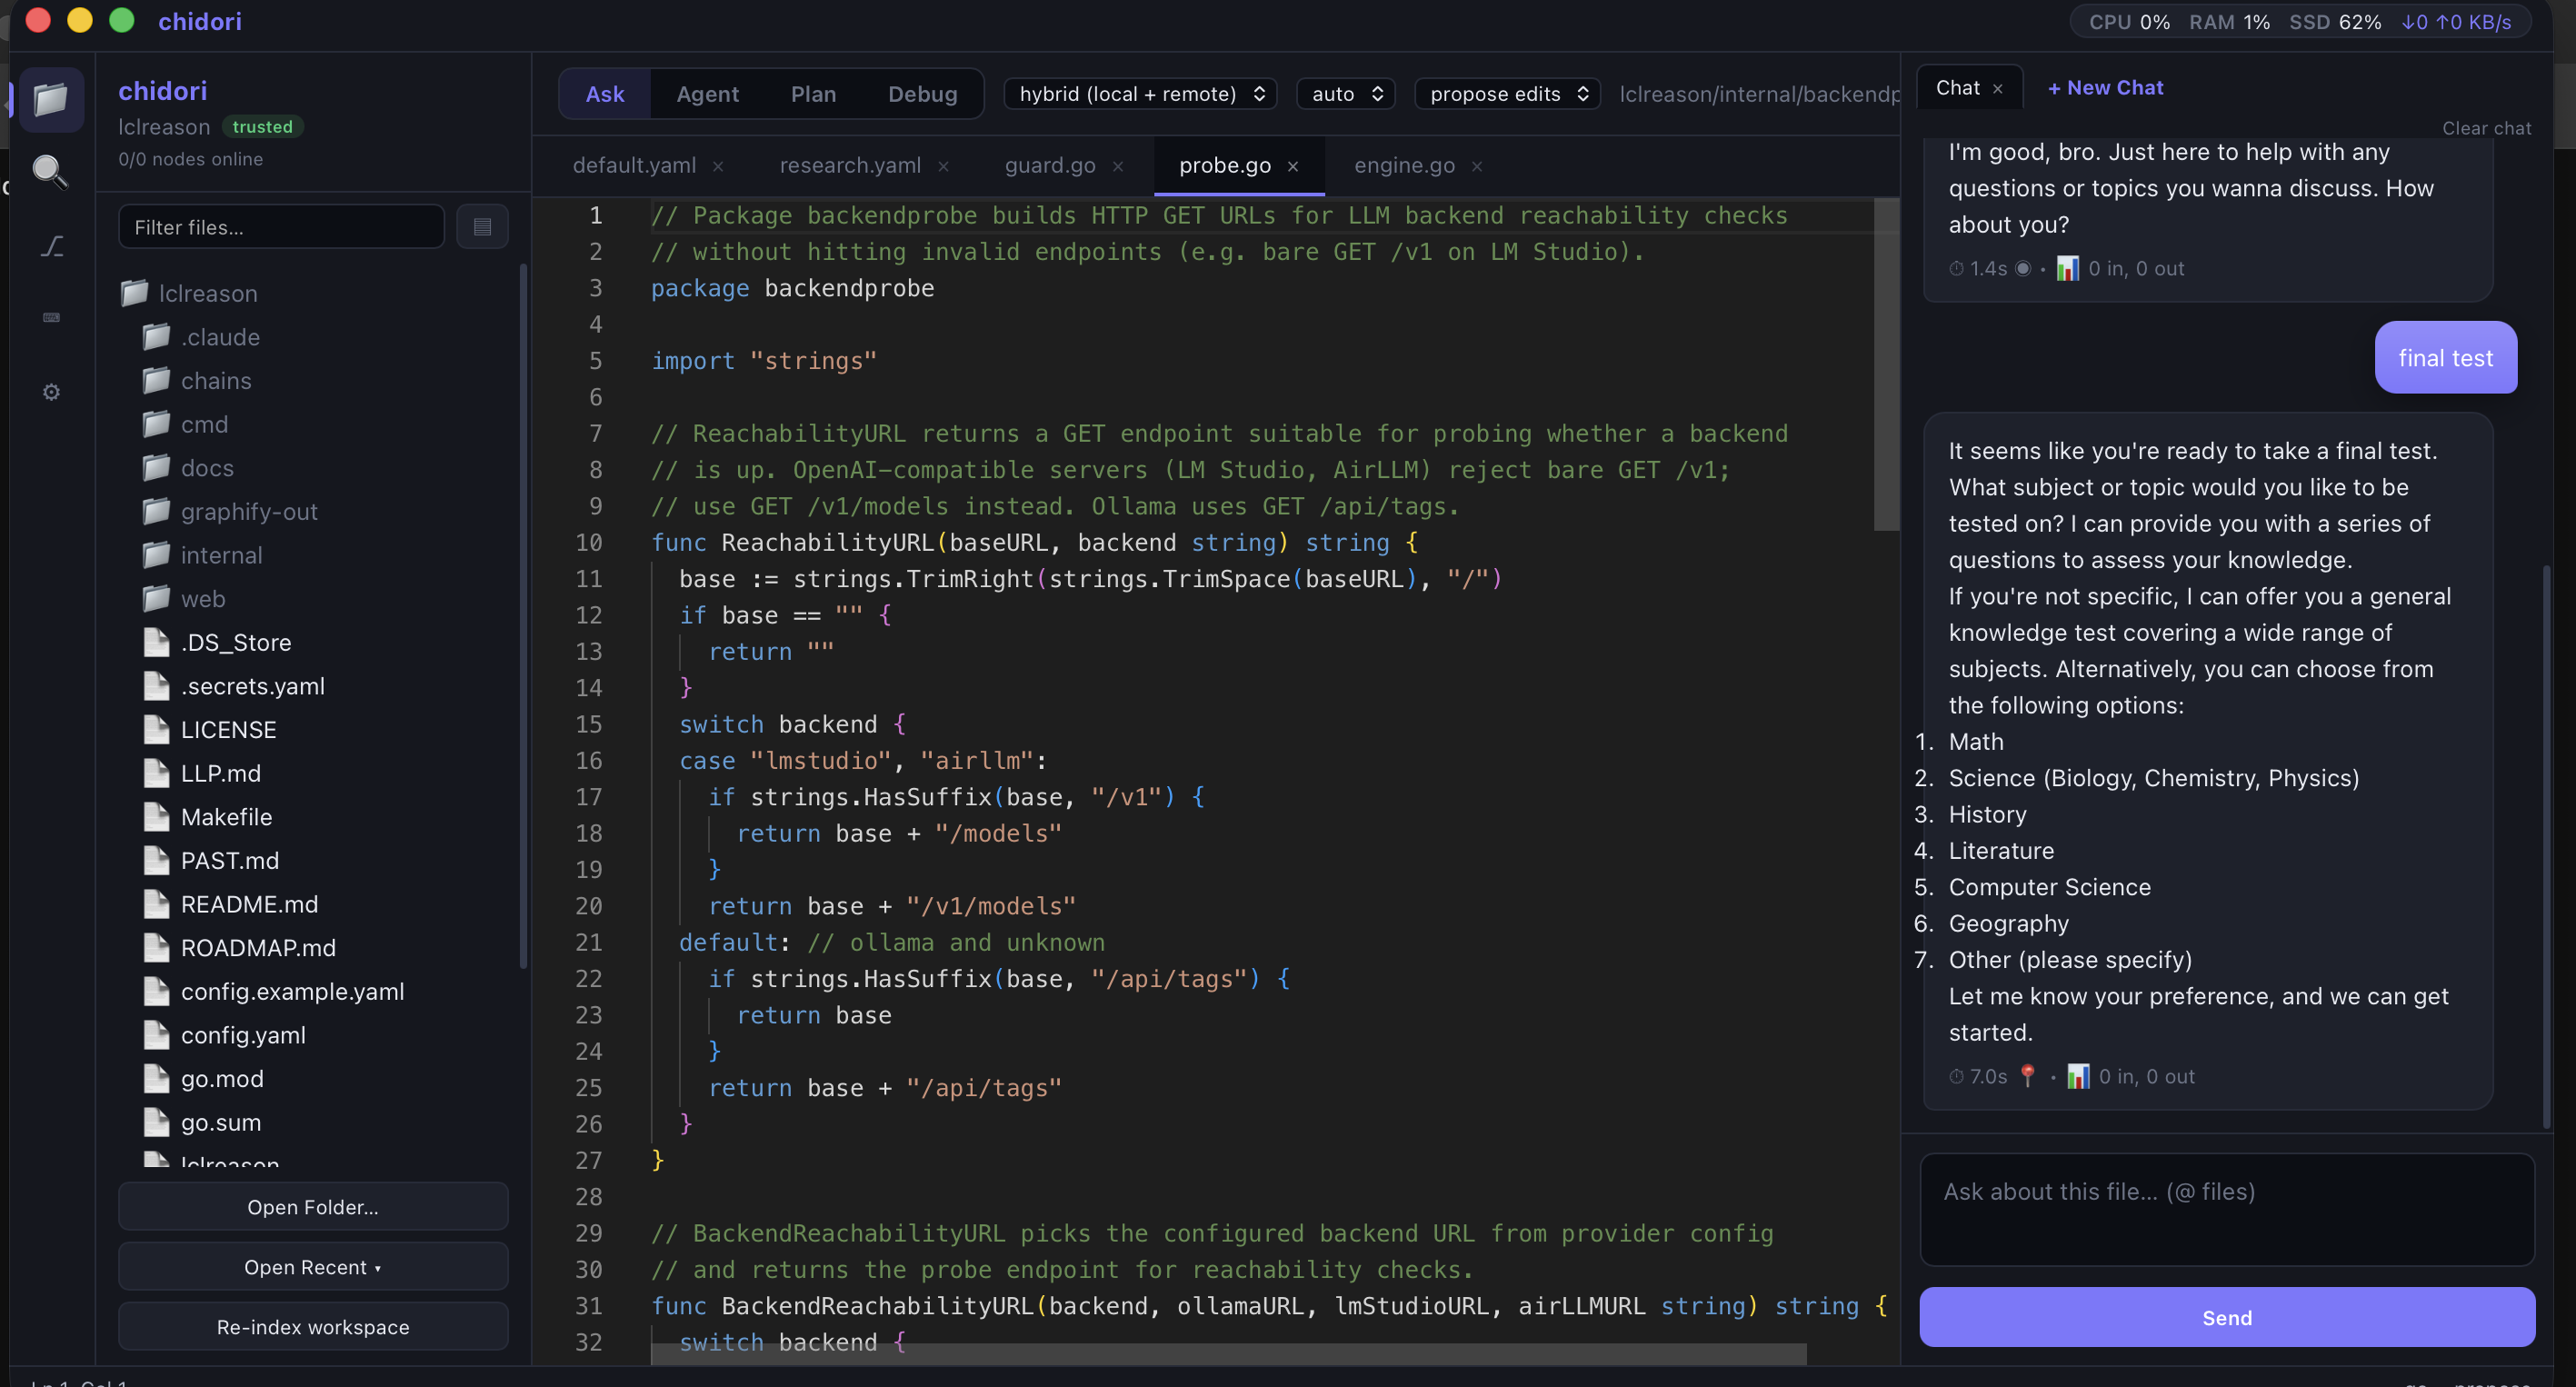
Task: Switch to the guard.go tab
Action: tap(1050, 166)
